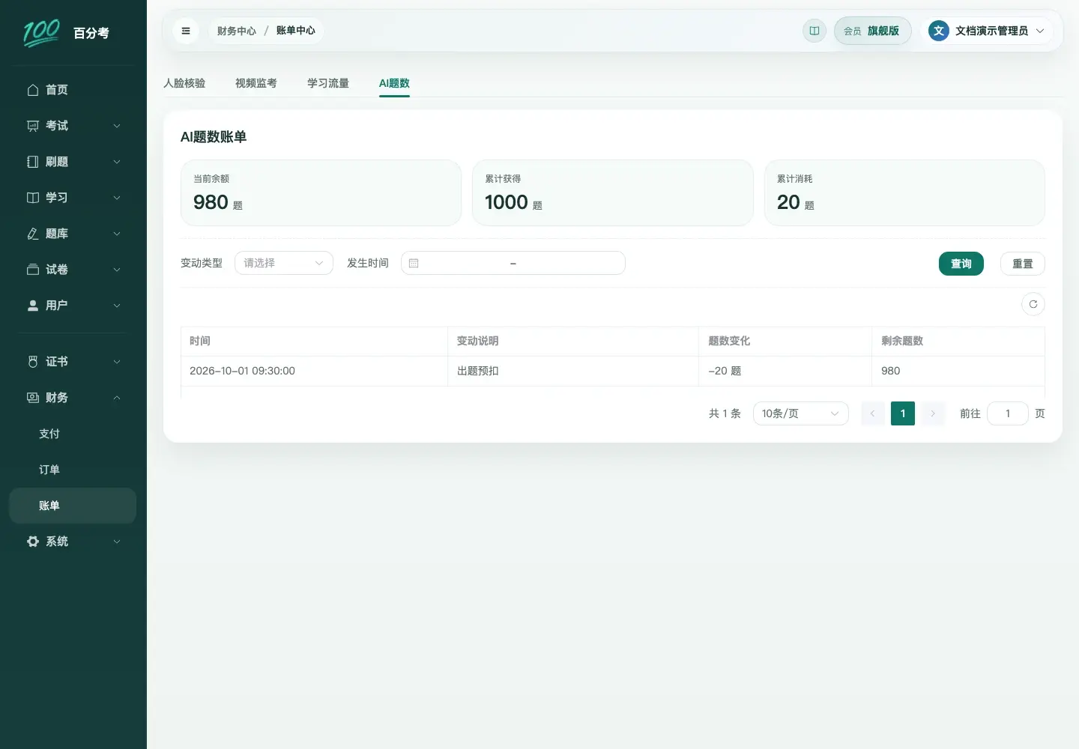Click the 系统 gear icon in sidebar
The height and width of the screenshot is (749, 1079).
pyautogui.click(x=33, y=542)
